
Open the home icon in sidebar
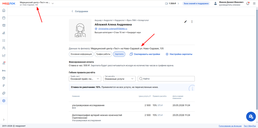click(4, 11)
